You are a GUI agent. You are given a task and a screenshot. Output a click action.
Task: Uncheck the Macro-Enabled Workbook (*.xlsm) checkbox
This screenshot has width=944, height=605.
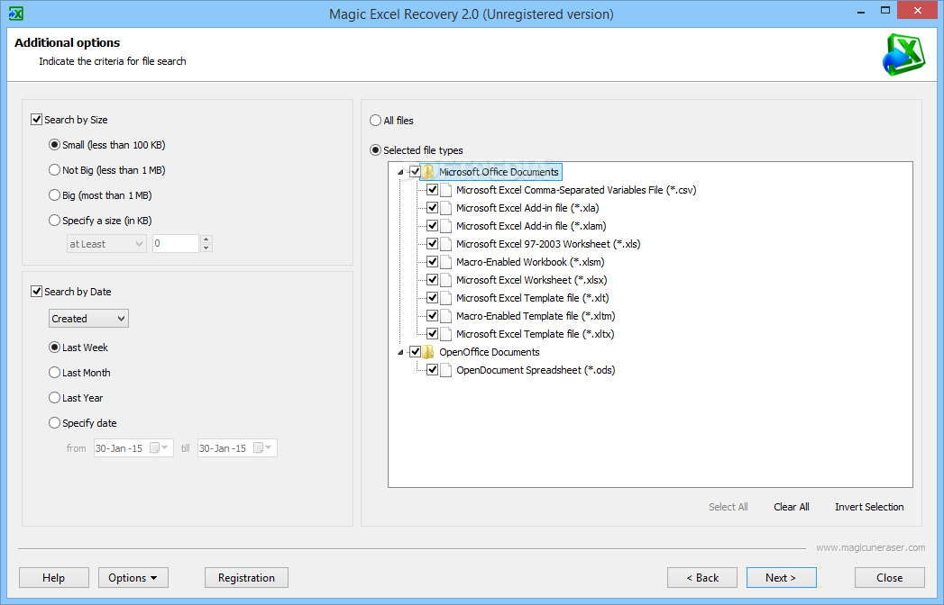click(x=432, y=262)
